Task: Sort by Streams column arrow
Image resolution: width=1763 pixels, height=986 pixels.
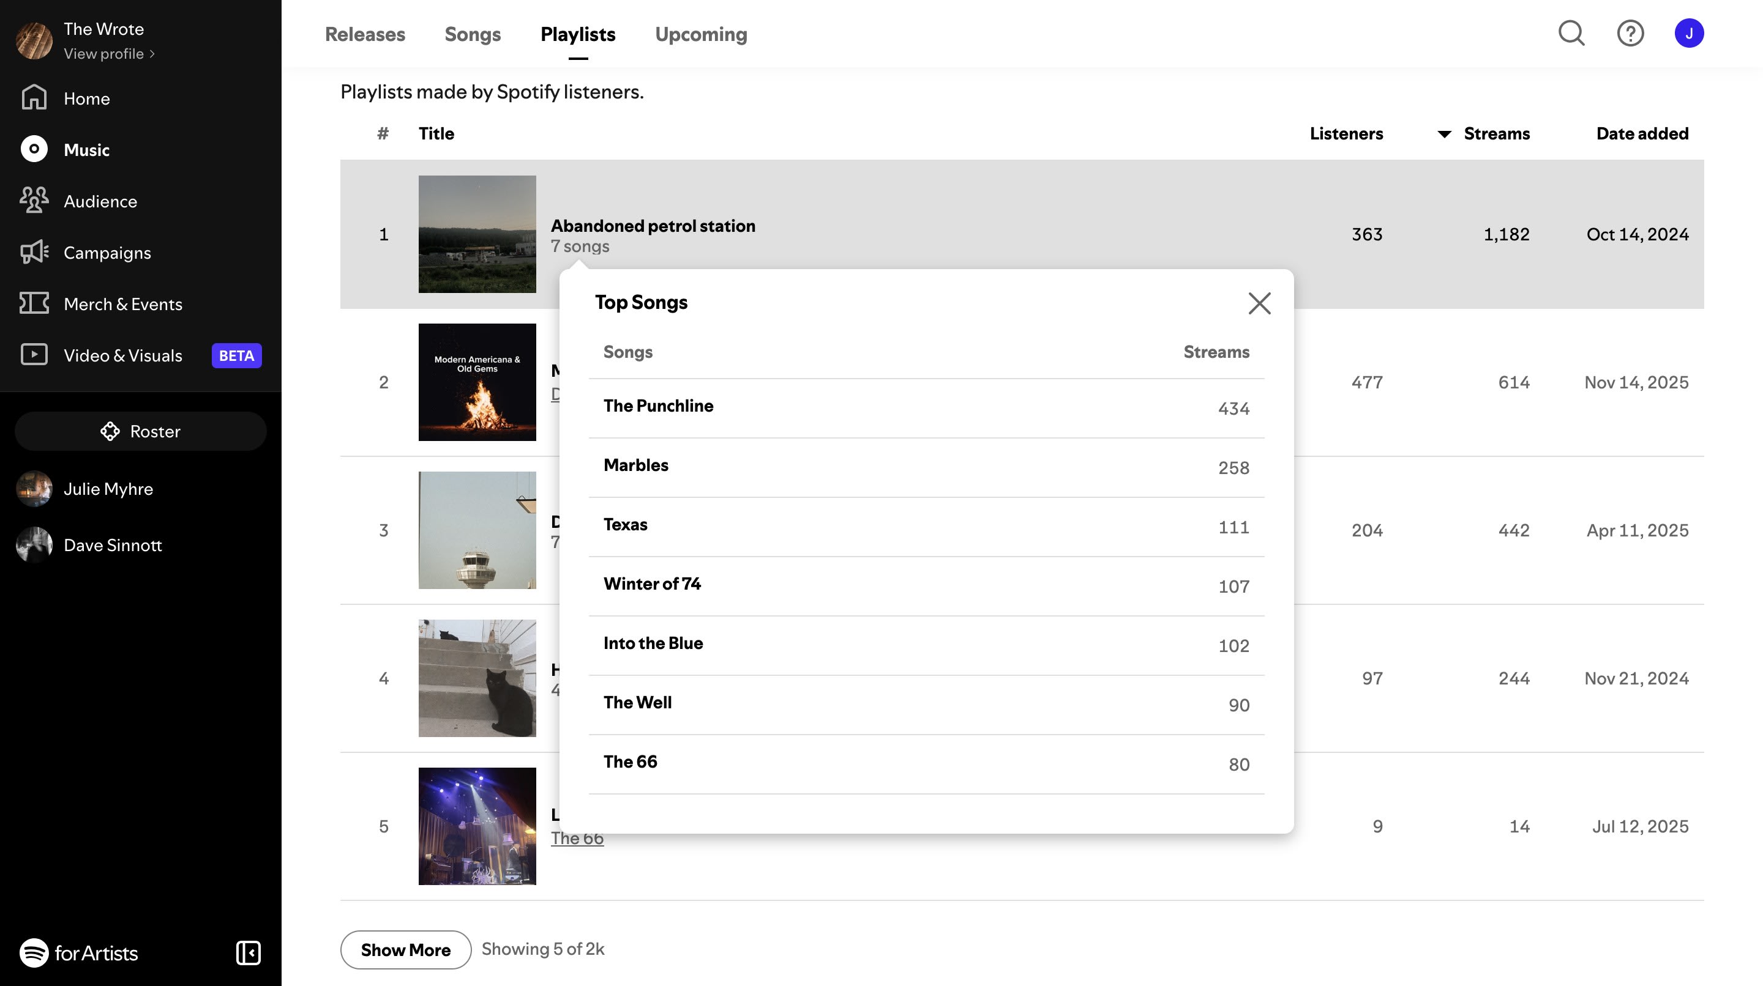Action: 1444,134
